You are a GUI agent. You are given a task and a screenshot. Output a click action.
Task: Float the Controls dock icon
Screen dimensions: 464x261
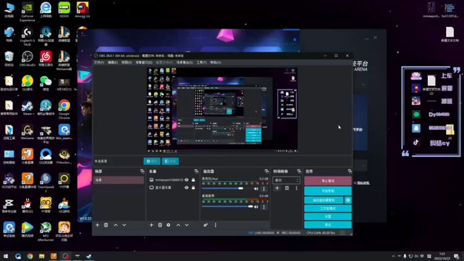tap(350, 171)
